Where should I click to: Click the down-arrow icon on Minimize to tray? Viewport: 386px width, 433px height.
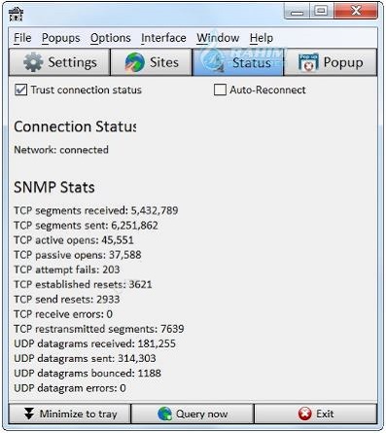[29, 414]
